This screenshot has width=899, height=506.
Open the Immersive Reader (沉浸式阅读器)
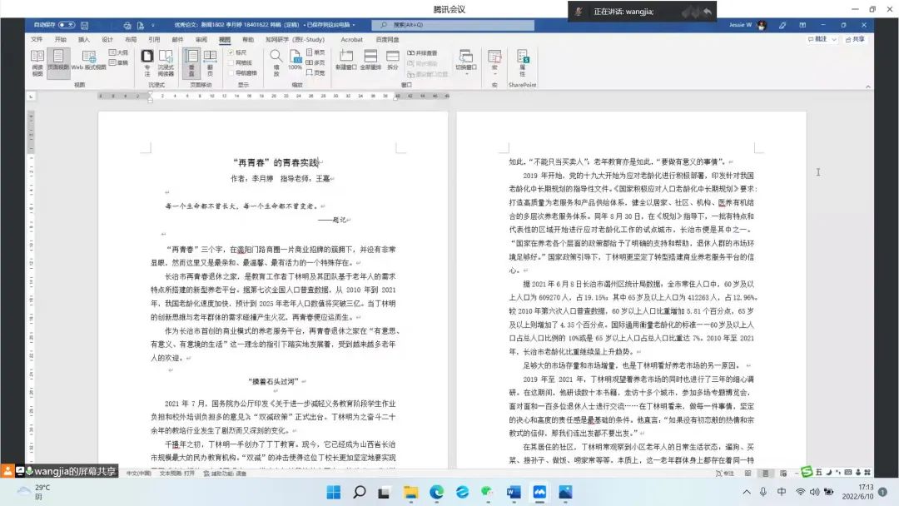[x=166, y=61]
